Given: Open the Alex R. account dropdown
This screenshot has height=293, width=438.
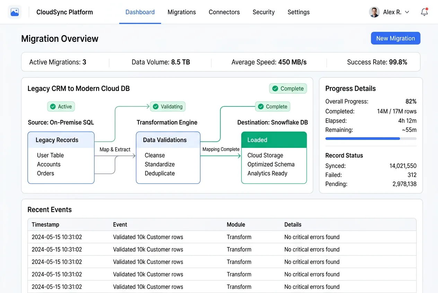Looking at the screenshot, I should (406, 12).
